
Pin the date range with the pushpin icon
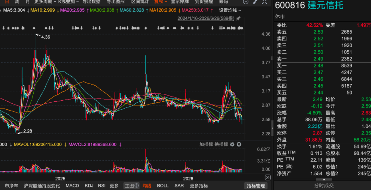[238, 18]
